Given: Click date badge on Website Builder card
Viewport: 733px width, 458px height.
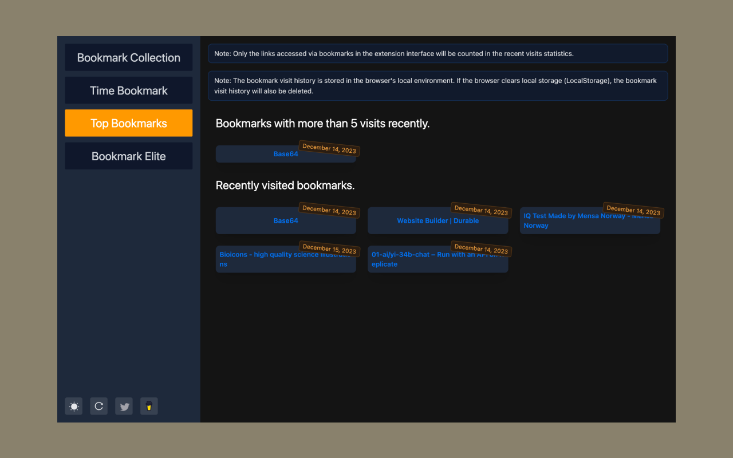Looking at the screenshot, I should point(481,210).
